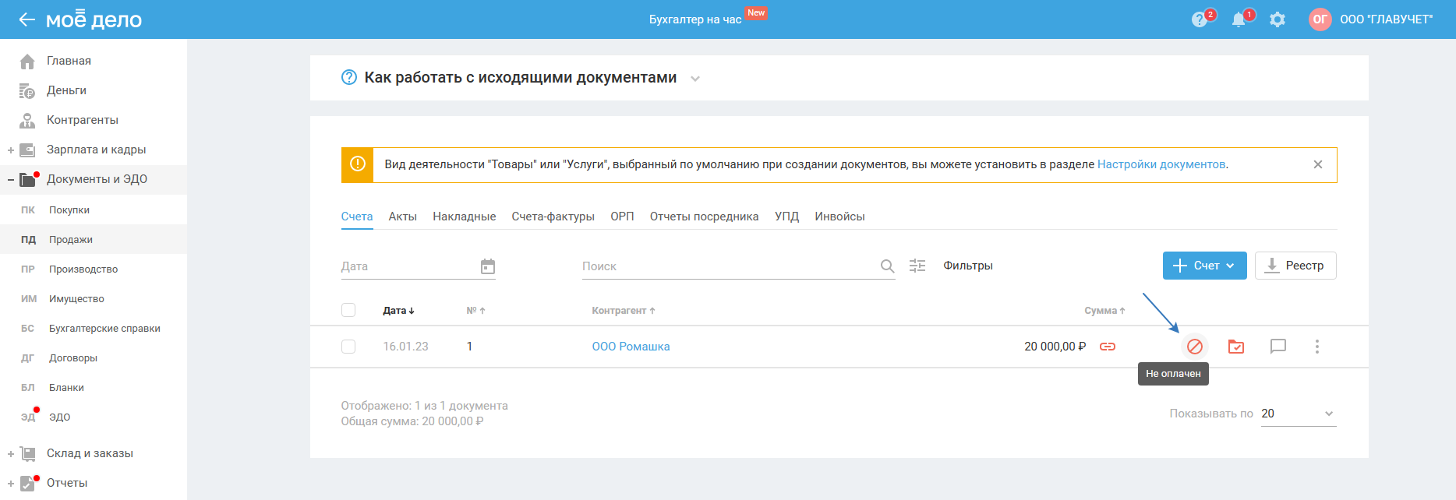Open the notifications bell
The width and height of the screenshot is (1456, 500).
[x=1239, y=19]
